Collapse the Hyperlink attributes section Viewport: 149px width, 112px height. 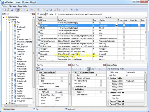[x=38, y=89]
